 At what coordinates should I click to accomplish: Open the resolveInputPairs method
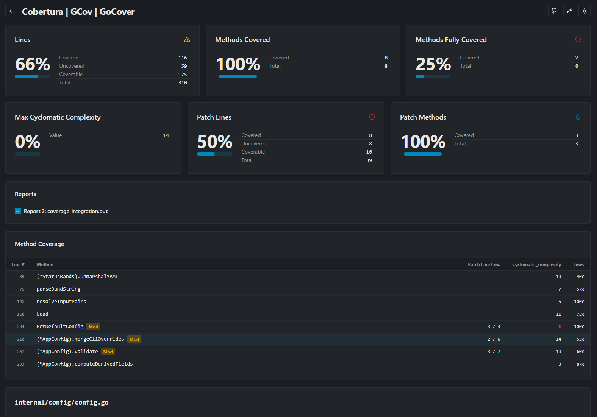(x=61, y=302)
